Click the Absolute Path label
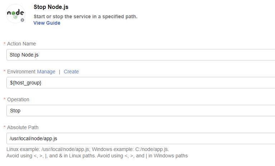This screenshot has height=166, width=275. point(23,127)
